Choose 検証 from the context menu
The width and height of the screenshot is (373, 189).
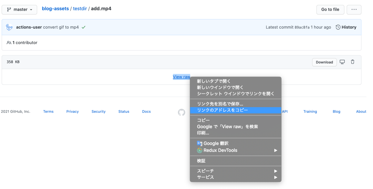click(x=236, y=161)
